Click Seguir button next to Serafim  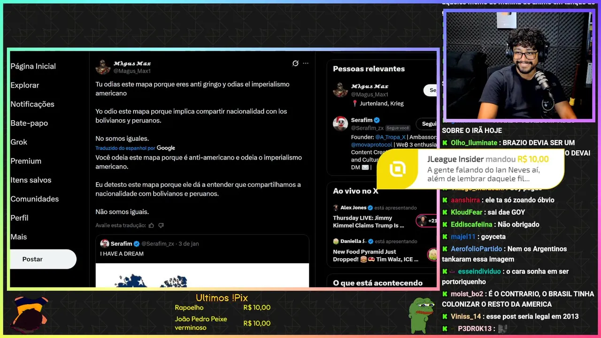tap(427, 124)
